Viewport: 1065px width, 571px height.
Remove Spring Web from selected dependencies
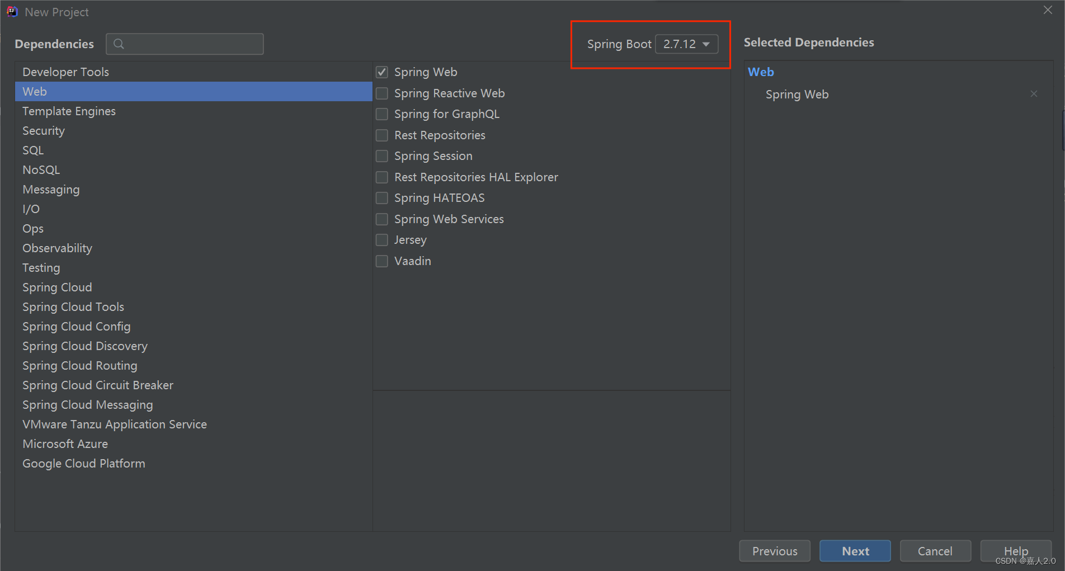point(1034,94)
